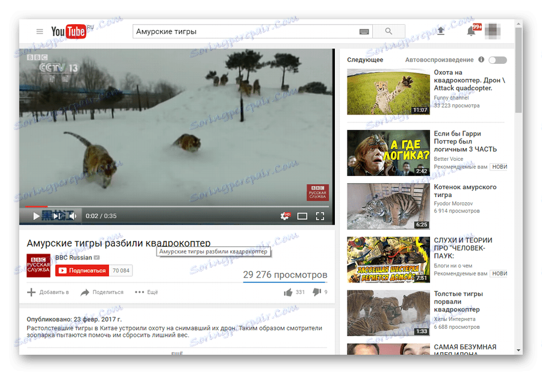Click the scrollbar down arrow
Image resolution: width=542 pixels, height=374 pixels.
(518, 350)
